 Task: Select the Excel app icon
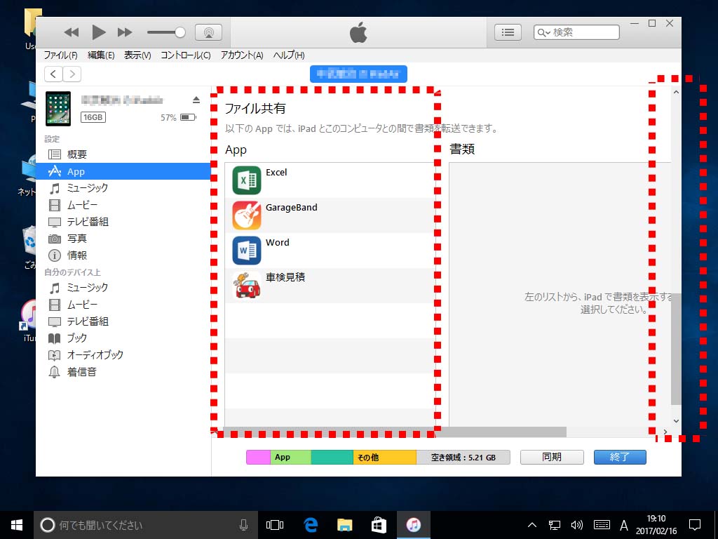247,180
